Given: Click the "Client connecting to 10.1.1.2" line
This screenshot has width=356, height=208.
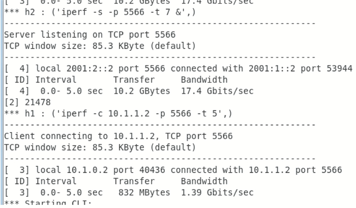Looking at the screenshot, I should 117,136.
